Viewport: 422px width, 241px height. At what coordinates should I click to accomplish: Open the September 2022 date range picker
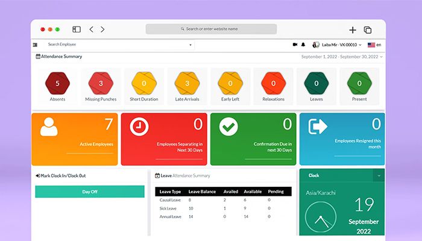tap(342, 57)
